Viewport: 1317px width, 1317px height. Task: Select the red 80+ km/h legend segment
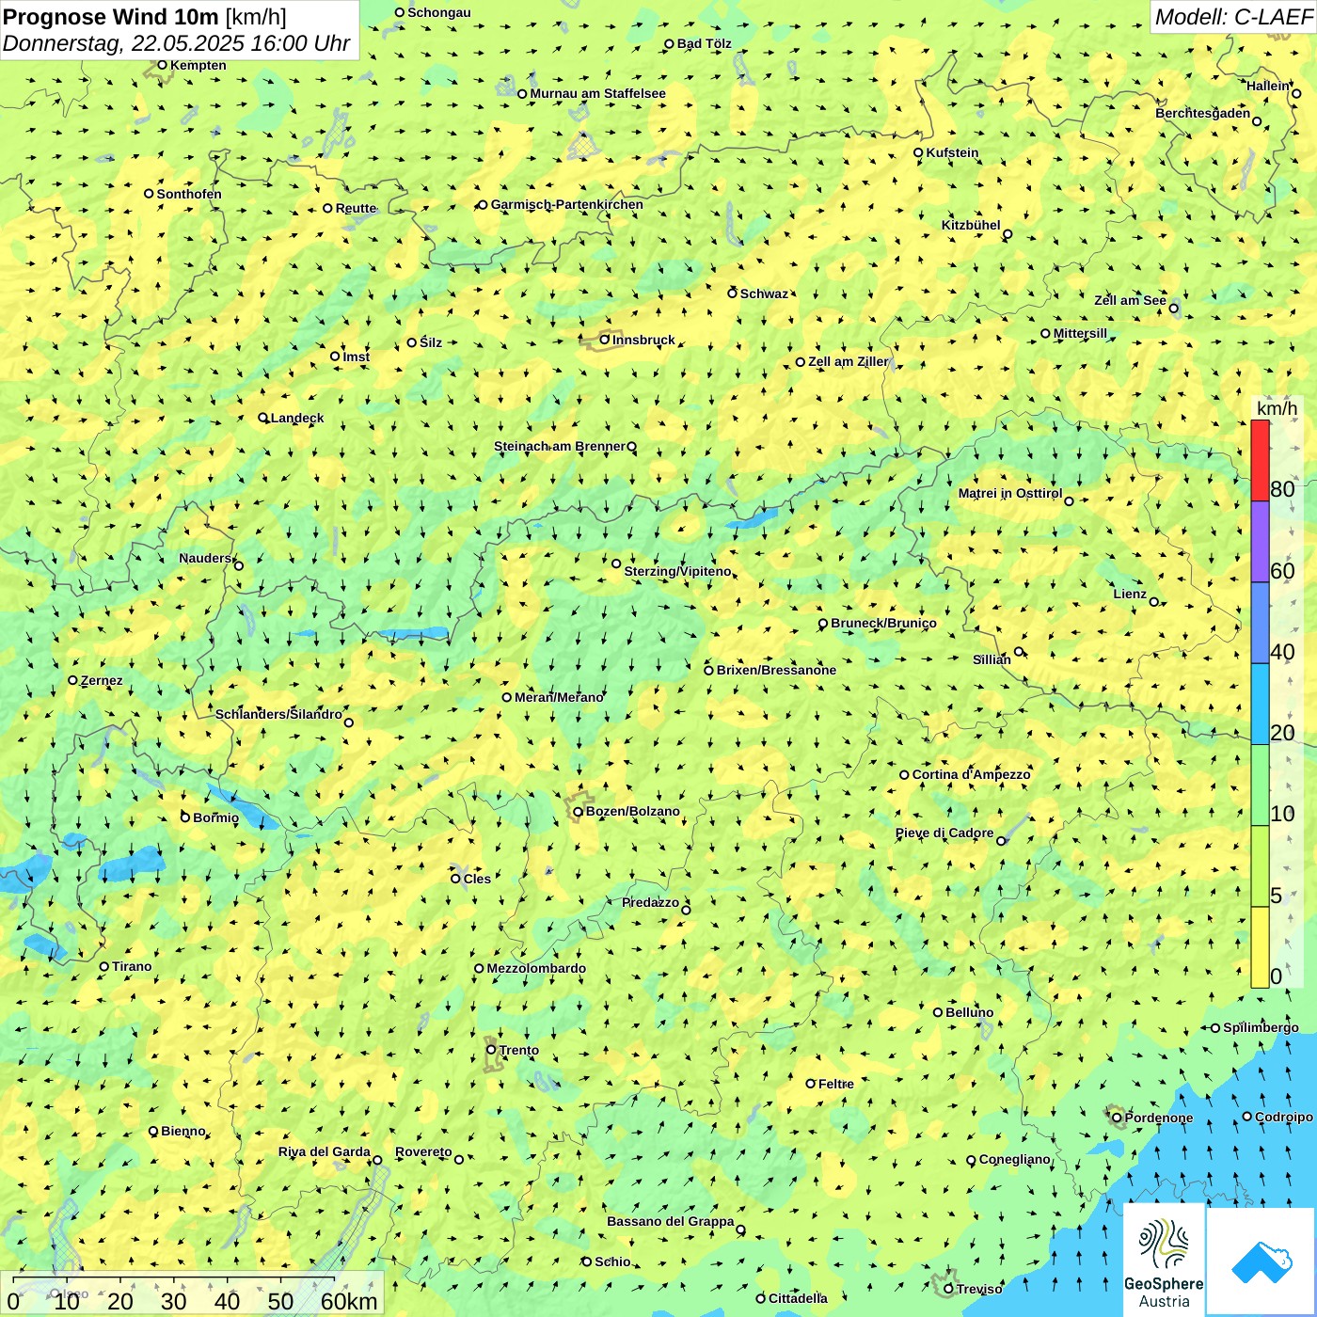pyautogui.click(x=1260, y=460)
